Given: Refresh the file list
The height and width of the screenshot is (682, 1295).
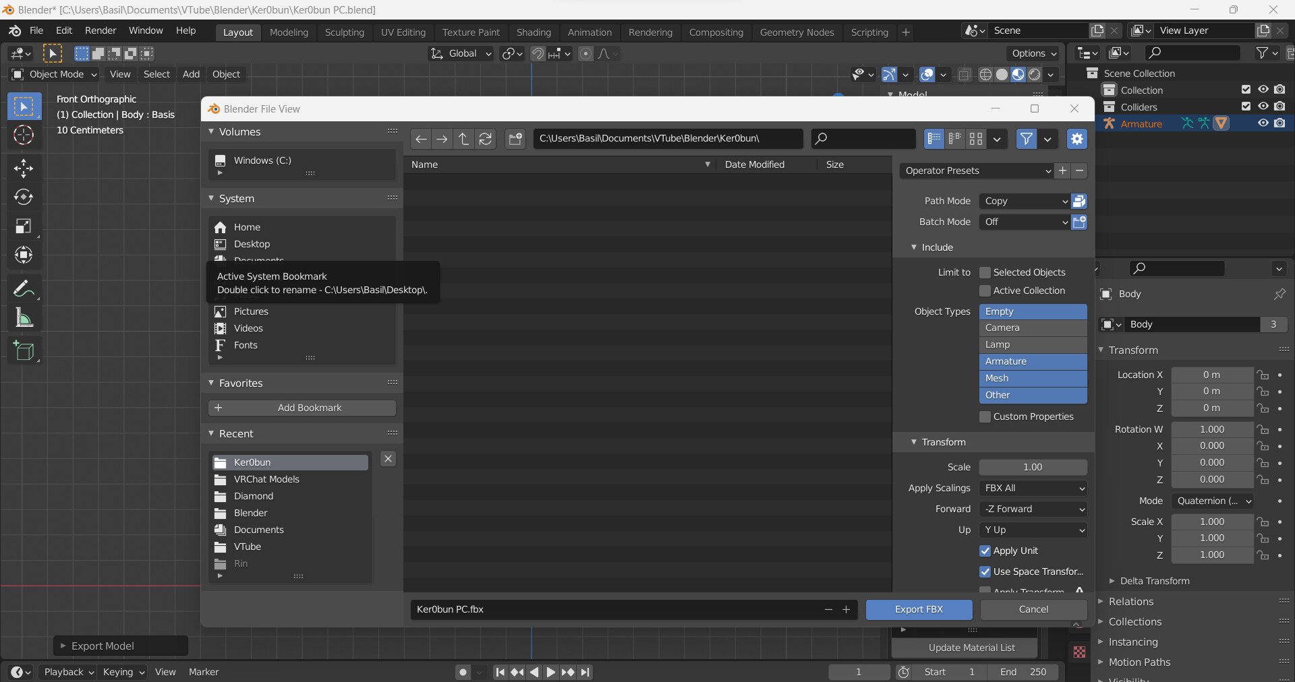Looking at the screenshot, I should tap(486, 139).
